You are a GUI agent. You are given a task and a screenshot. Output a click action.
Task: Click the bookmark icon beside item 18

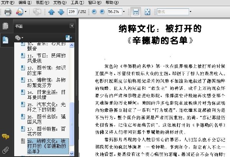pyautogui.click(x=23, y=141)
